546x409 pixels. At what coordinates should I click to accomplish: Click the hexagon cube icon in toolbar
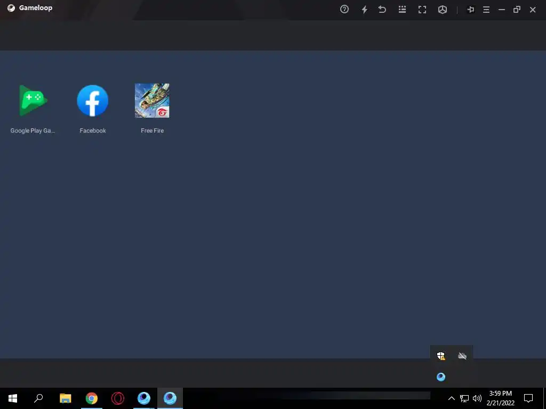(x=442, y=10)
